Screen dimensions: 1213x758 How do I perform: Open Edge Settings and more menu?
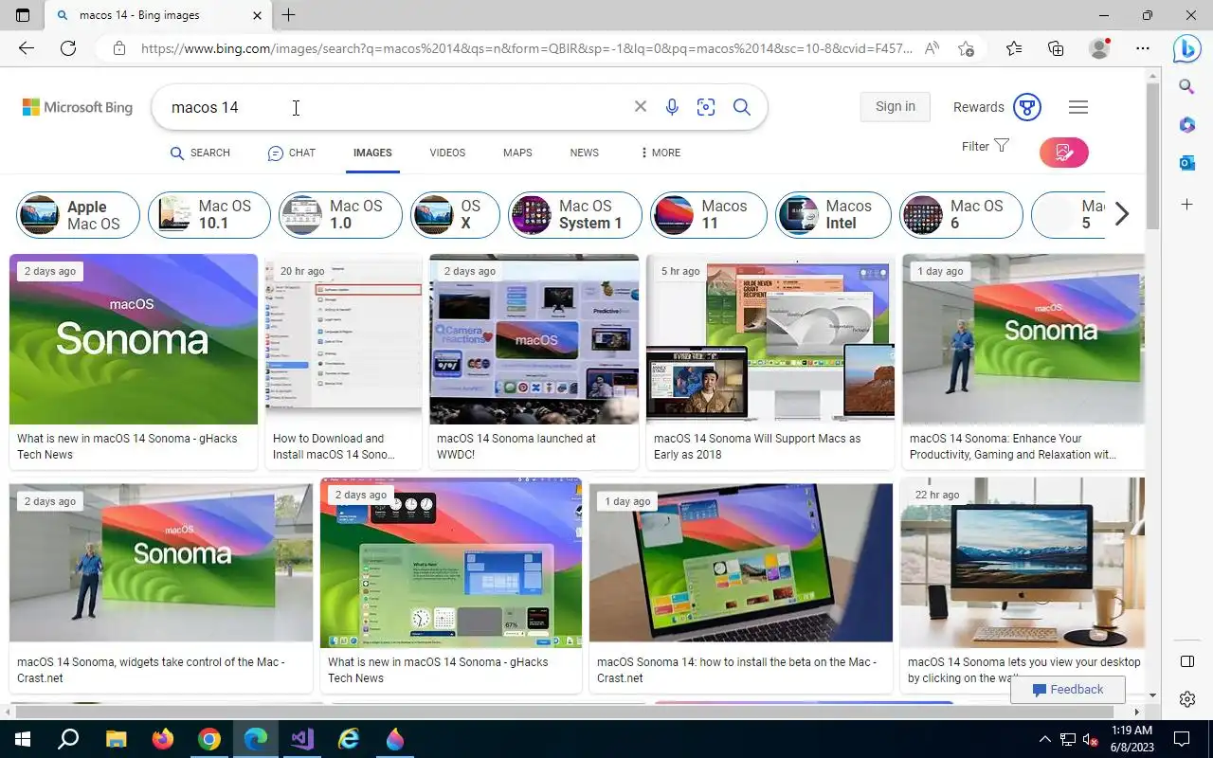(1143, 48)
